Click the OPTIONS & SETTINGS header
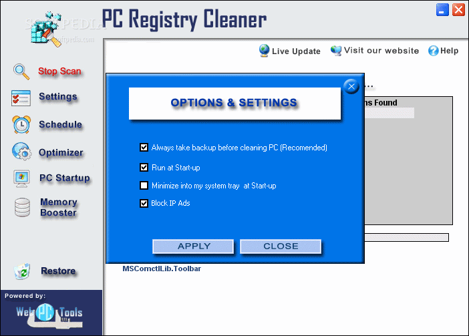 [234, 104]
